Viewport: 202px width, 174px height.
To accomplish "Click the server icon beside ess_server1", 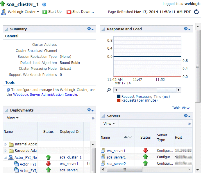I will (103, 150).
